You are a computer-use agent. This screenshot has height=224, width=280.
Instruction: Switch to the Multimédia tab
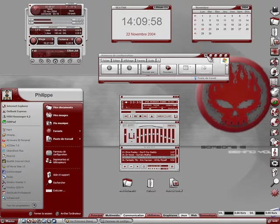(x=112, y=215)
